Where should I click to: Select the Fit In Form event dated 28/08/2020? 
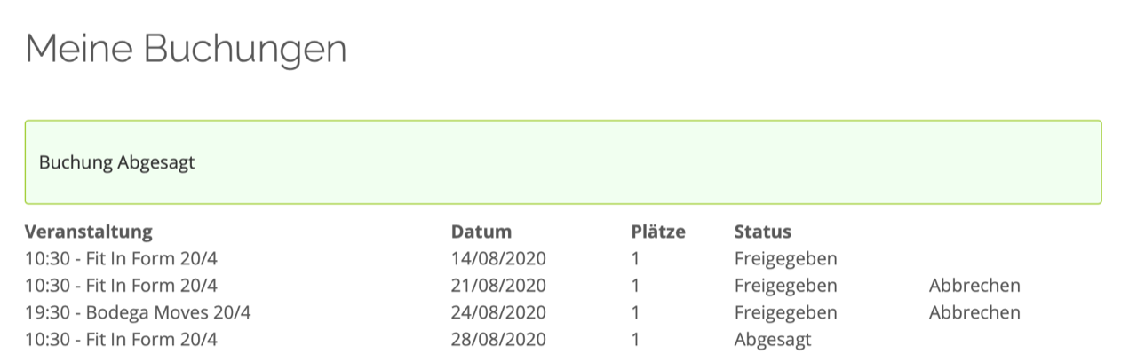121,339
